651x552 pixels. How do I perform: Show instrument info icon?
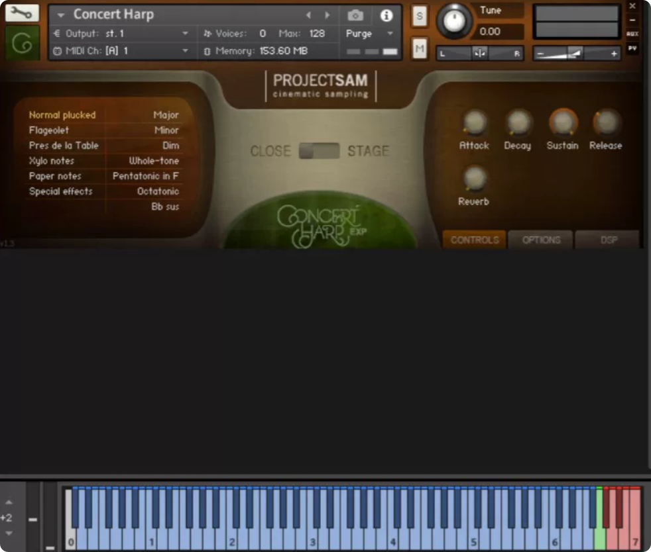click(x=386, y=15)
